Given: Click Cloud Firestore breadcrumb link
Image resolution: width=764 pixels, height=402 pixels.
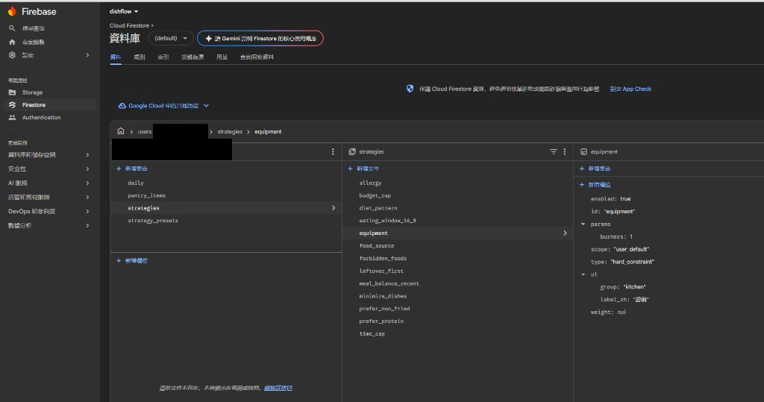Looking at the screenshot, I should 129,25.
